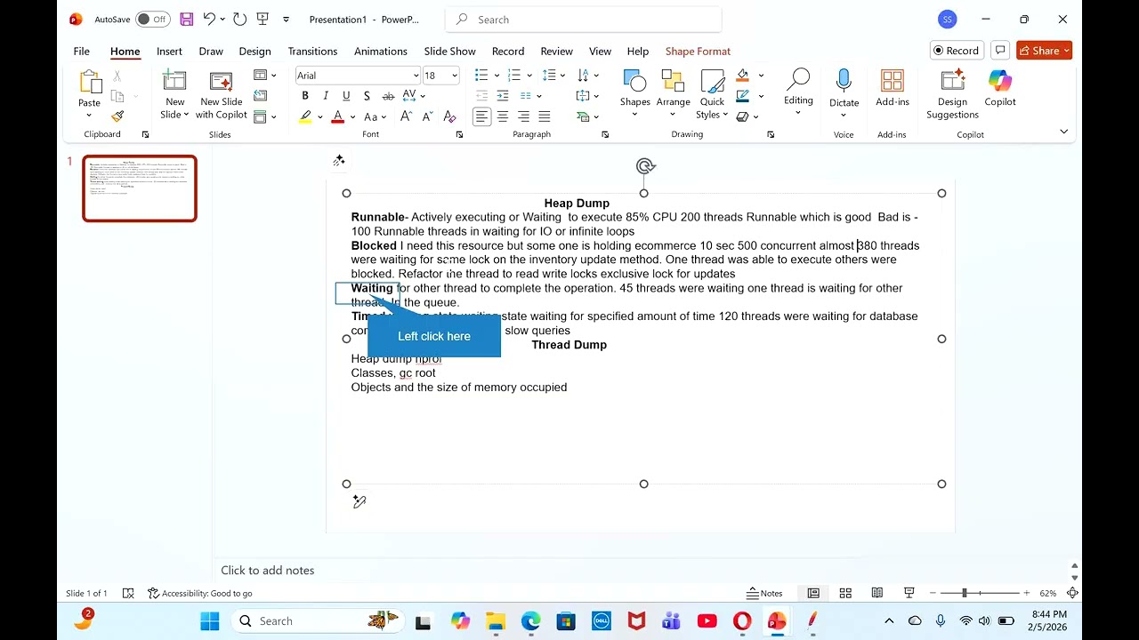Toggle strikethrough formatting
The height and width of the screenshot is (640, 1139).
pyautogui.click(x=388, y=96)
